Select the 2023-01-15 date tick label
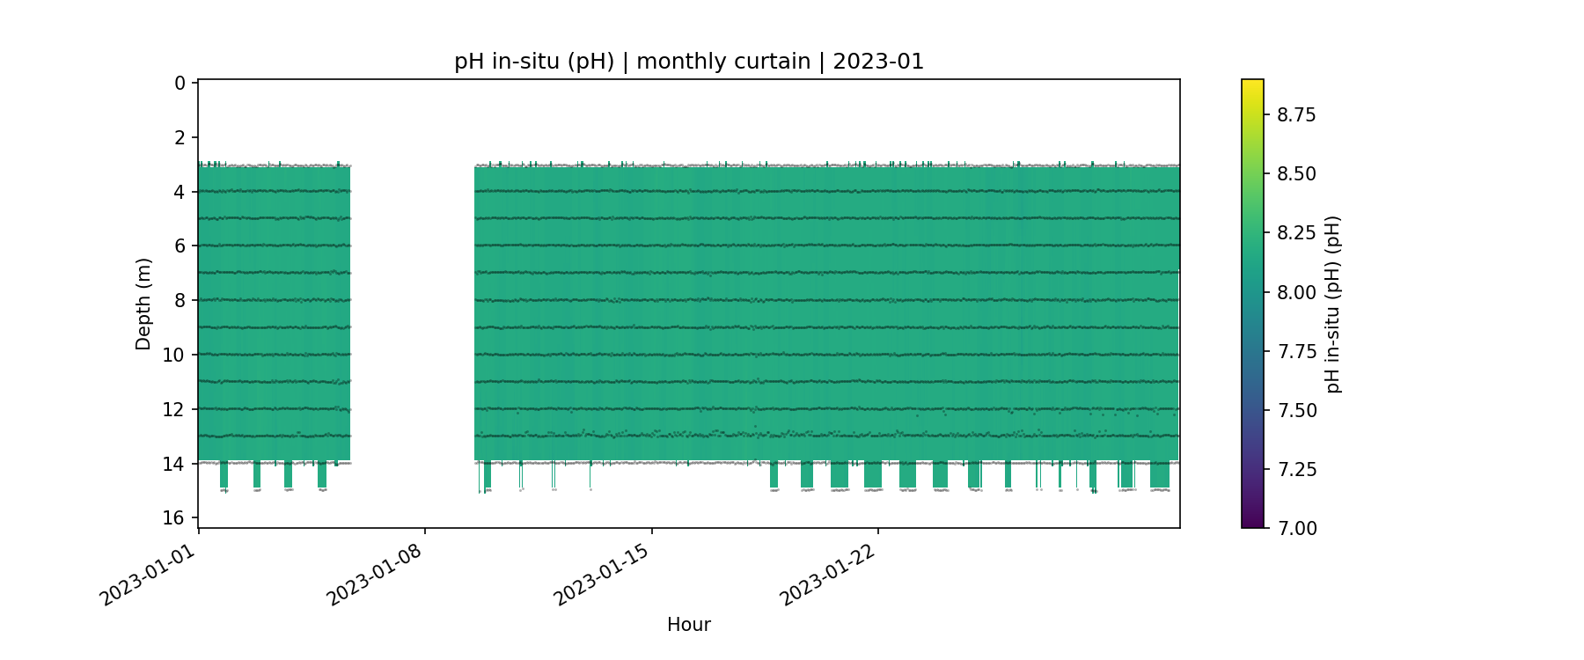Image resolution: width=1584 pixels, height=660 pixels. click(601, 575)
